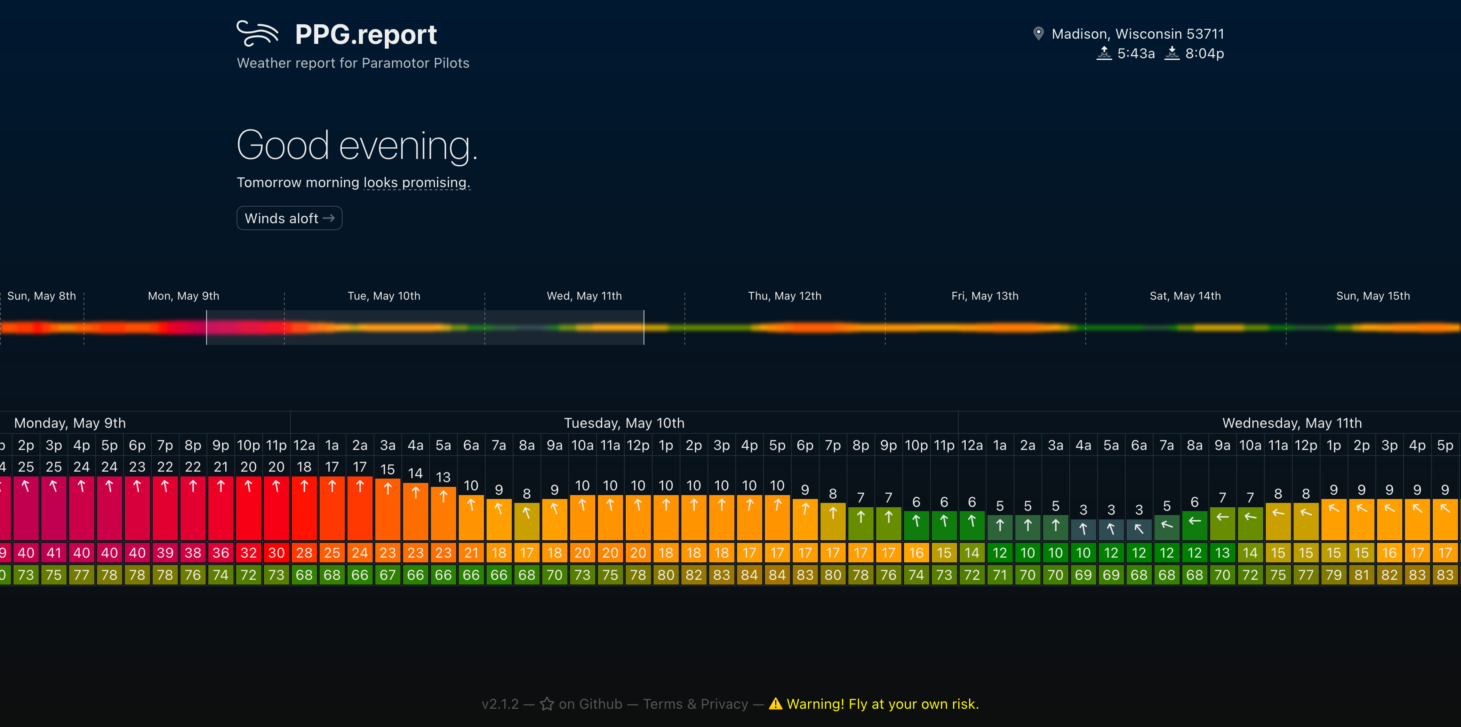
Task: Click "Thu, May 12th" on the week timeline
Action: coord(784,295)
